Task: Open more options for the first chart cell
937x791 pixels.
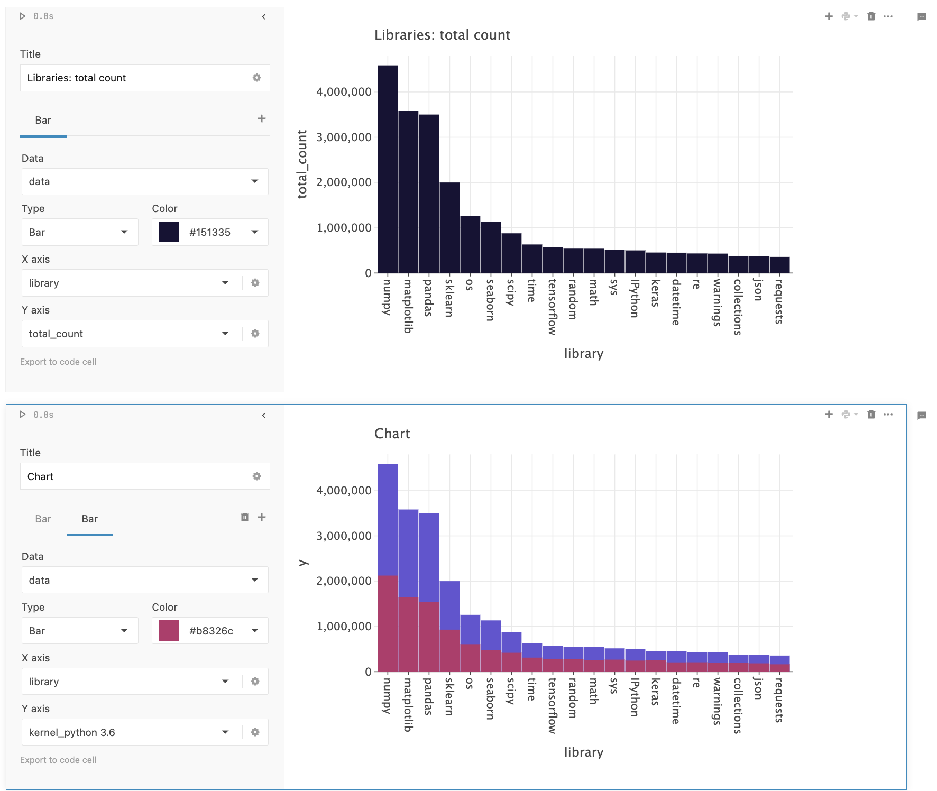Action: coord(888,16)
